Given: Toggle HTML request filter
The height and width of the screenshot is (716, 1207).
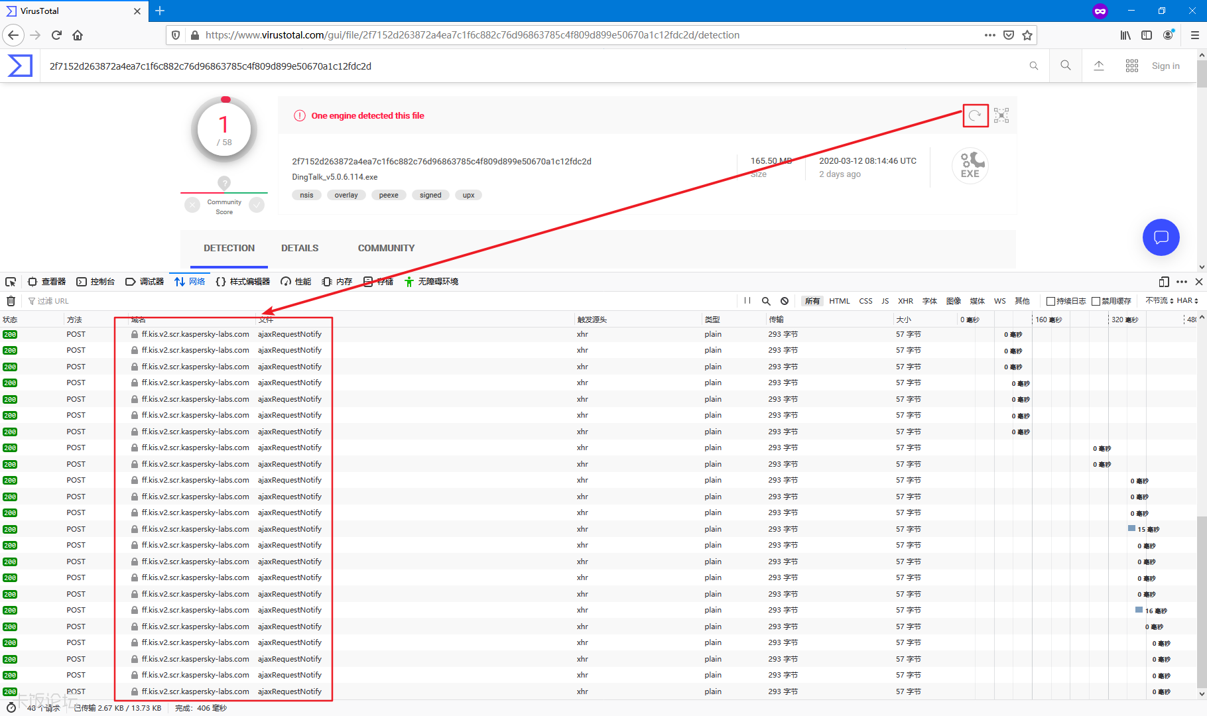Looking at the screenshot, I should pos(840,301).
